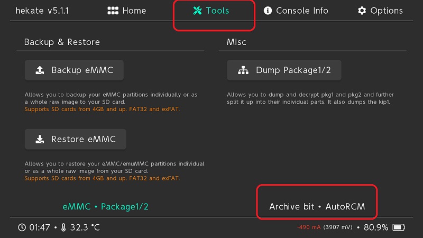
Task: Click the Console Info circle icon
Action: tap(268, 11)
